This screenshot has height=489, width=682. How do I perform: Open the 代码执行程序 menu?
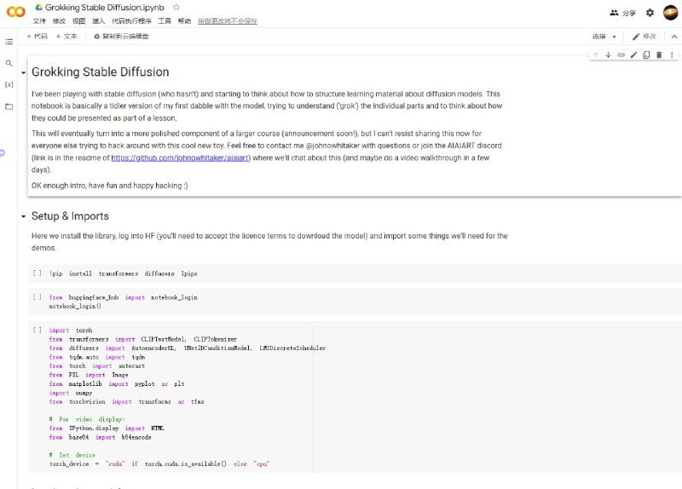(131, 20)
